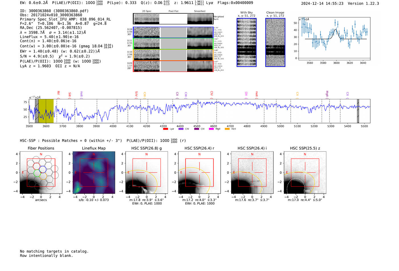This screenshot has width=399, height=271.
Task: Click the red Lyα legend swatch
Action: pos(166,129)
